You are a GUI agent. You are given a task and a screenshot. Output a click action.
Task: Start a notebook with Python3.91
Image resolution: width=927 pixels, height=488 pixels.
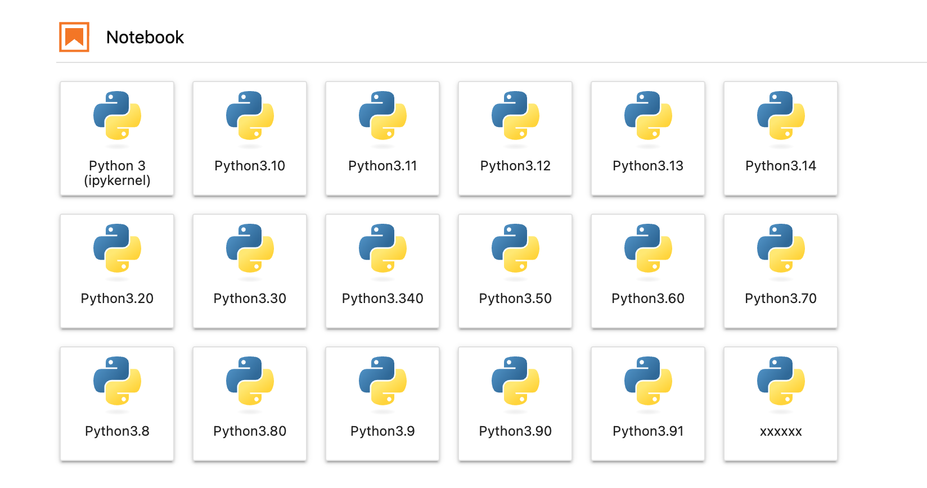[x=648, y=404]
